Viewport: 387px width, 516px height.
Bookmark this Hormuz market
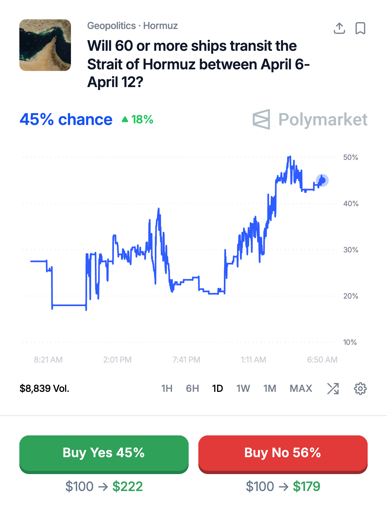pyautogui.click(x=360, y=28)
